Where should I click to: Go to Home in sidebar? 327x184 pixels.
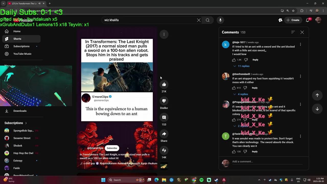pyautogui.click(x=21, y=31)
